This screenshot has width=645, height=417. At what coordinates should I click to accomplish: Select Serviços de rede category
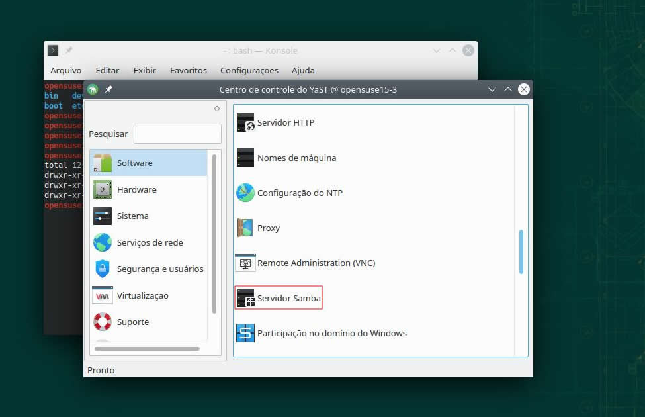[150, 242]
